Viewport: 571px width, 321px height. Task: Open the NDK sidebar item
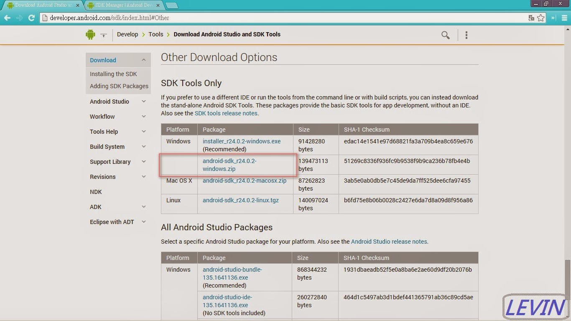point(96,192)
